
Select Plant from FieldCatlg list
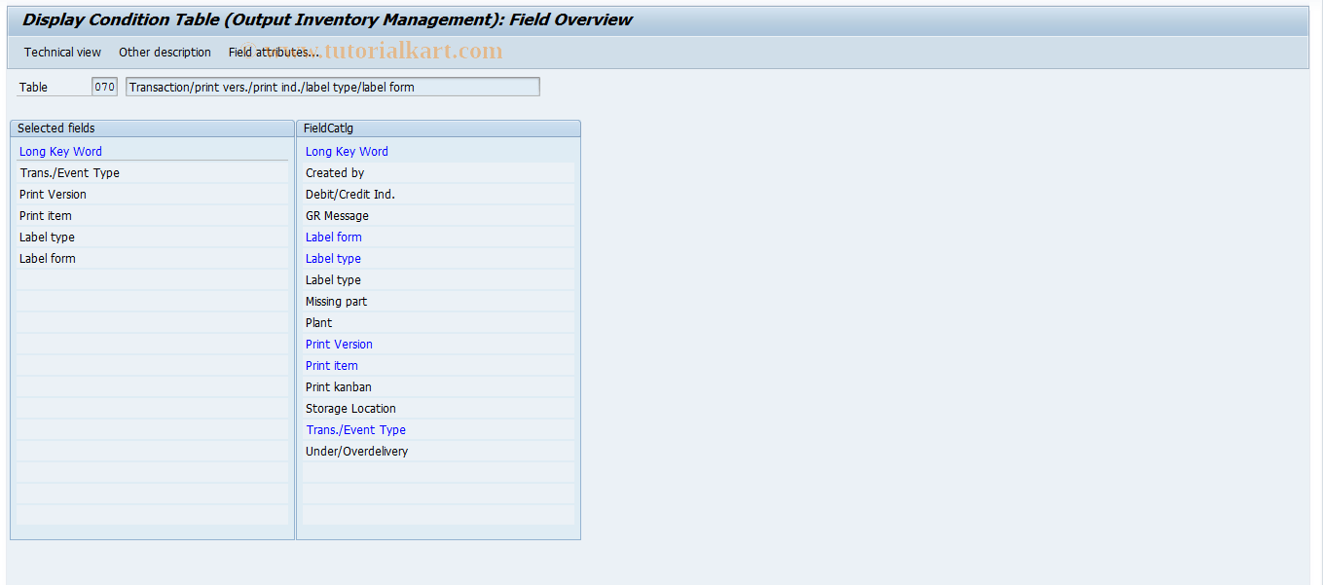pyautogui.click(x=318, y=322)
